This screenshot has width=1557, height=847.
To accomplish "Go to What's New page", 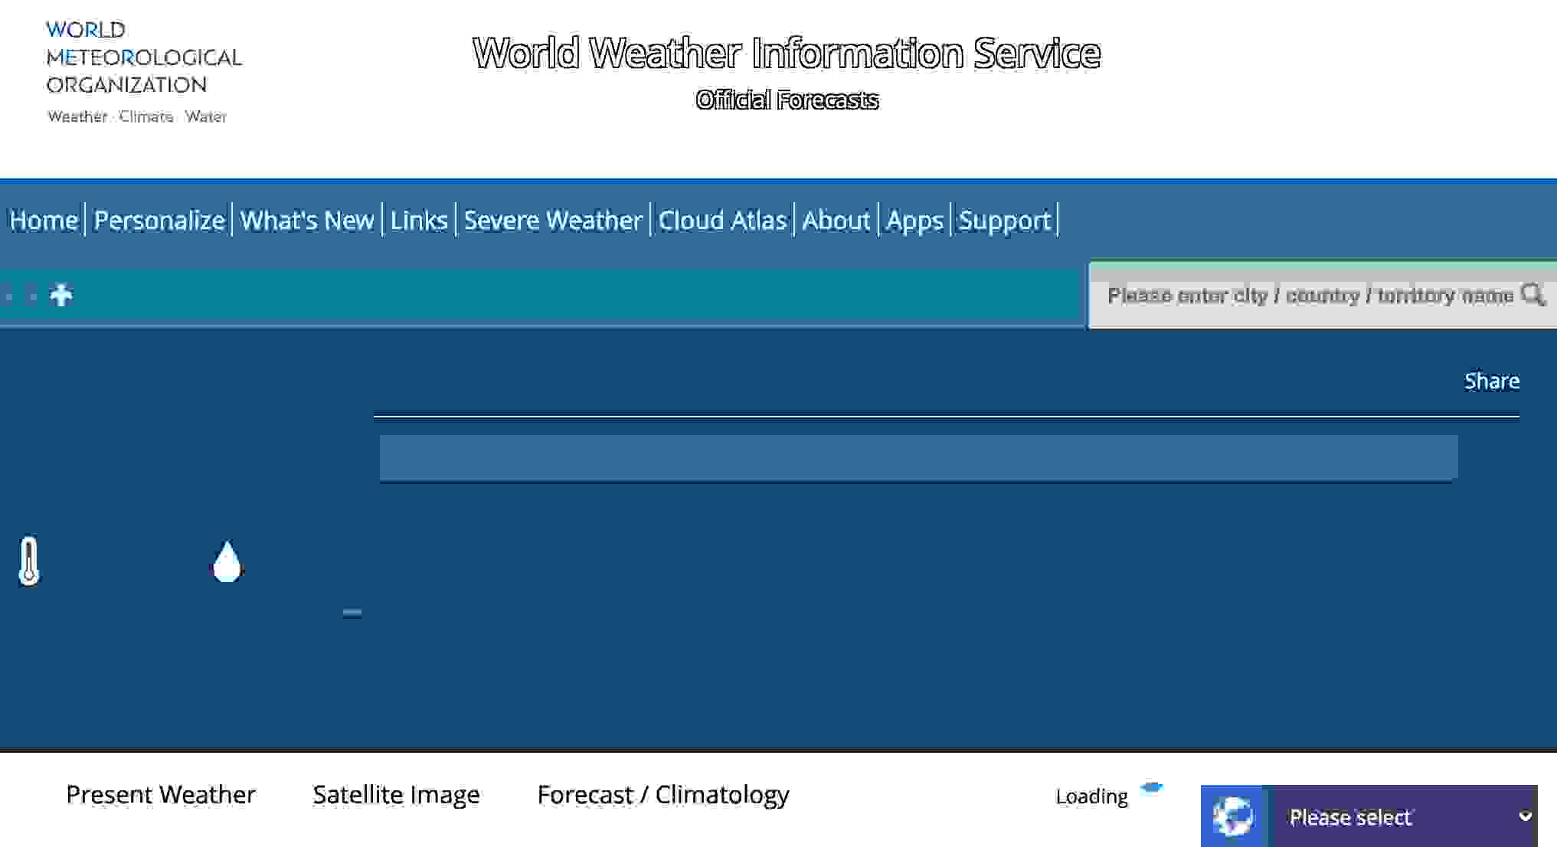I will click(x=307, y=221).
